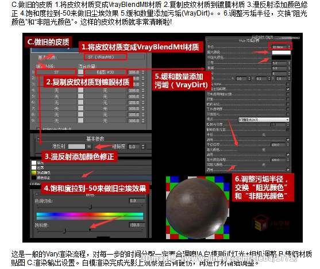Click the blend color swatch for slot 4
The image size is (320, 269).
(80, 90)
